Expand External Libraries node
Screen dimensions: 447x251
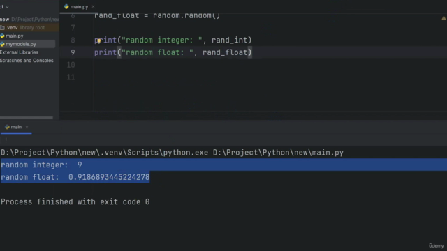(x=19, y=52)
